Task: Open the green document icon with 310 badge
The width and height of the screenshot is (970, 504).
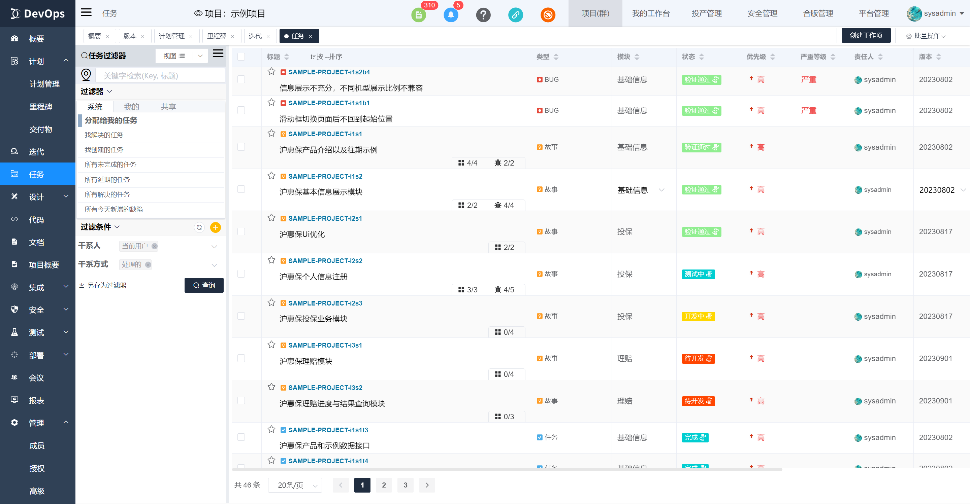Action: [x=418, y=15]
